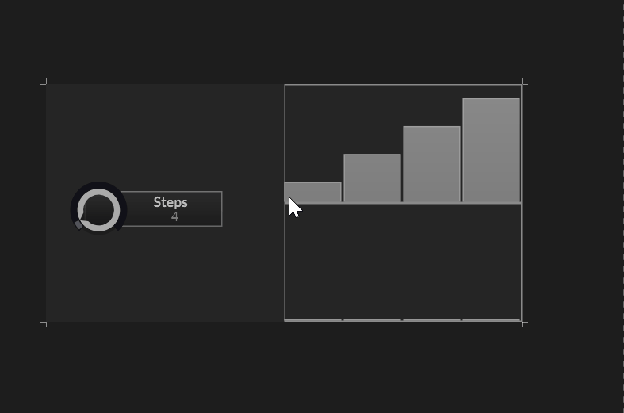Viewport: 624px width, 413px height.
Task: Click empty lower area below first bar
Action: (x=313, y=262)
